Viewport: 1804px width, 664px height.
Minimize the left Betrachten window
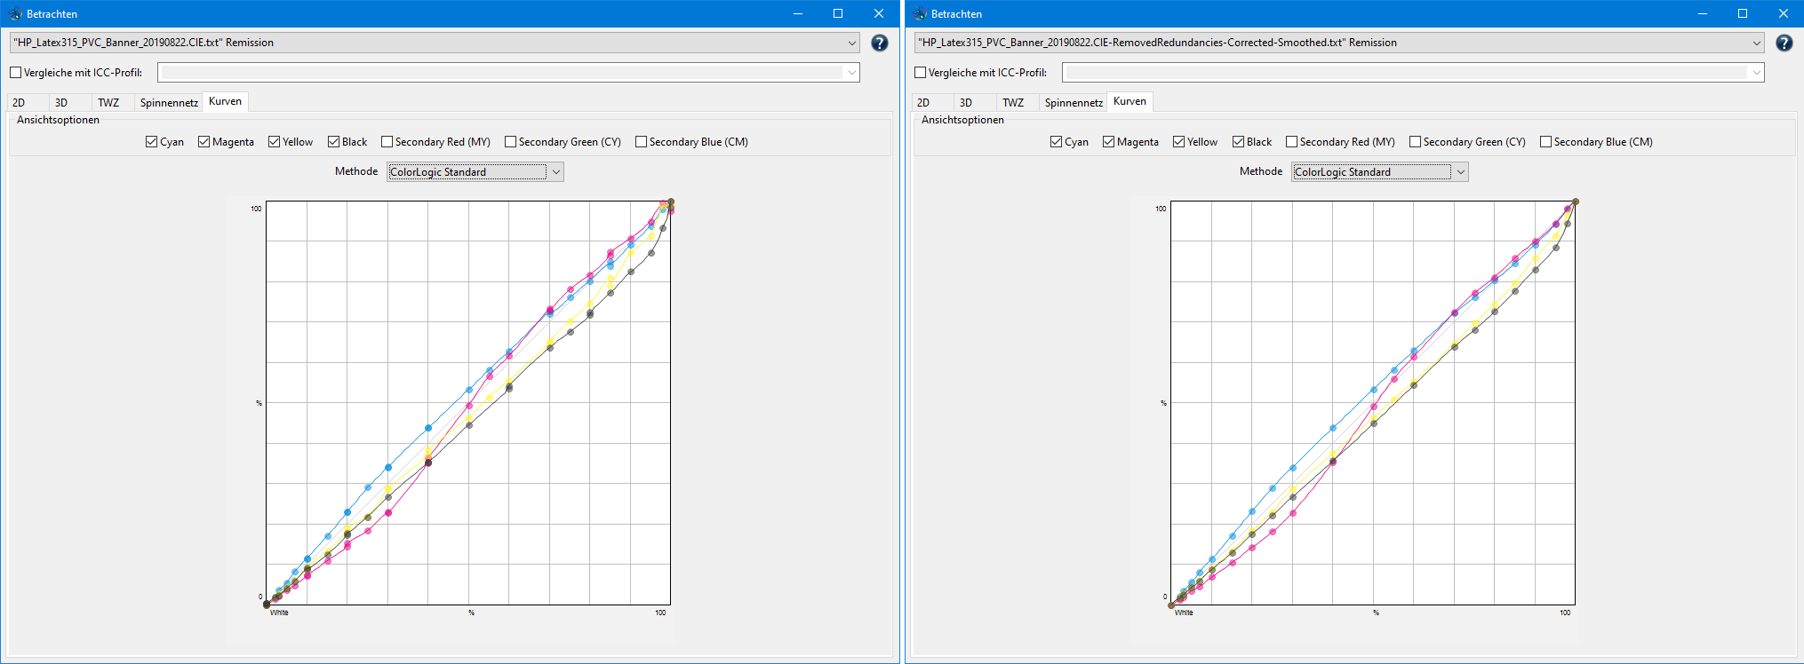pyautogui.click(x=797, y=13)
